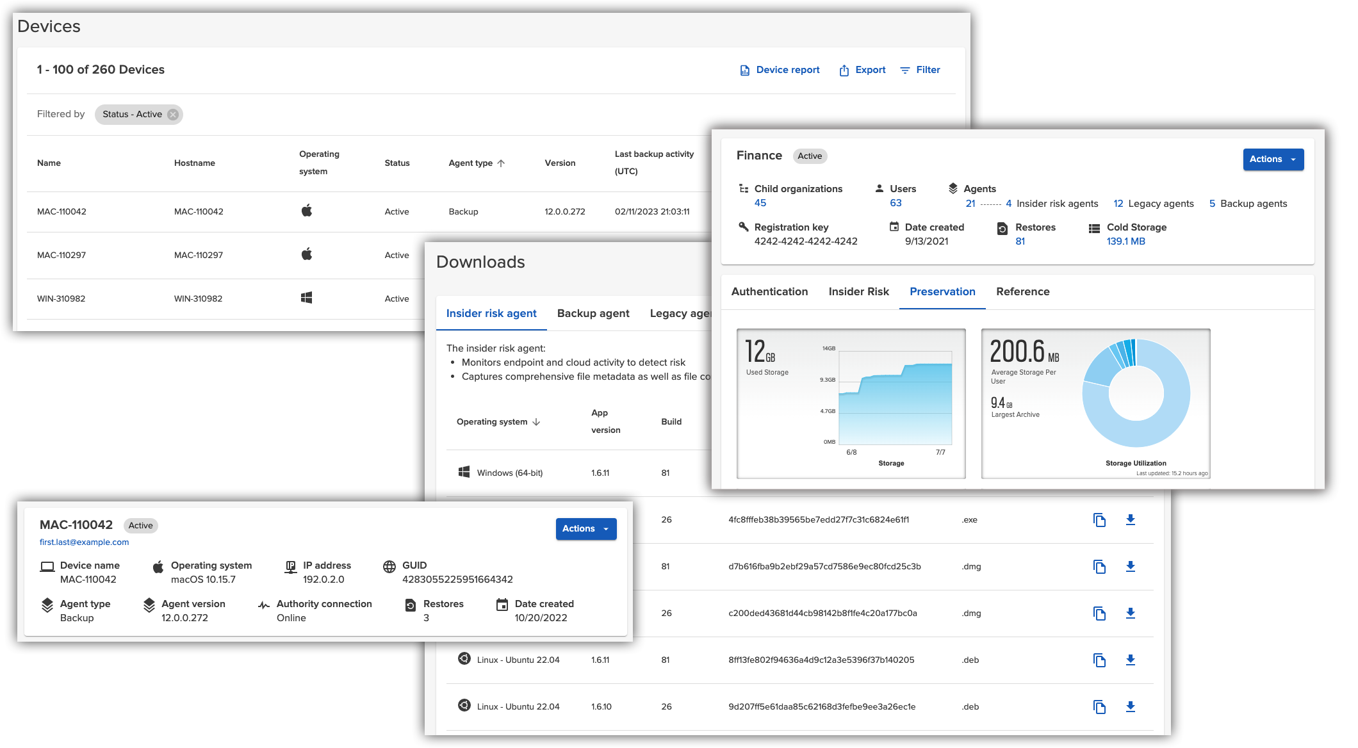This screenshot has width=1358, height=748.
Task: Open the Authentication tab
Action: [x=769, y=292]
